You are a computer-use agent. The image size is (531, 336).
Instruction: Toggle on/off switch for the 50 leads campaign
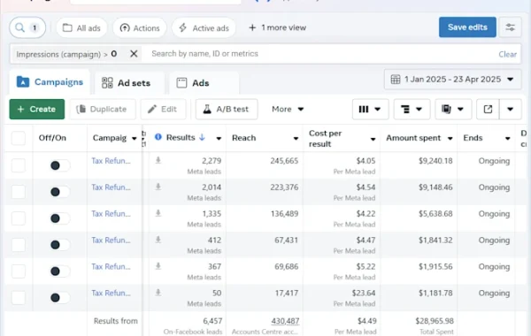60,297
